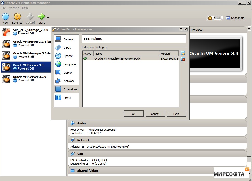Switch to the Snapshots view
Screen dimensions: 252x181
[235, 18]
